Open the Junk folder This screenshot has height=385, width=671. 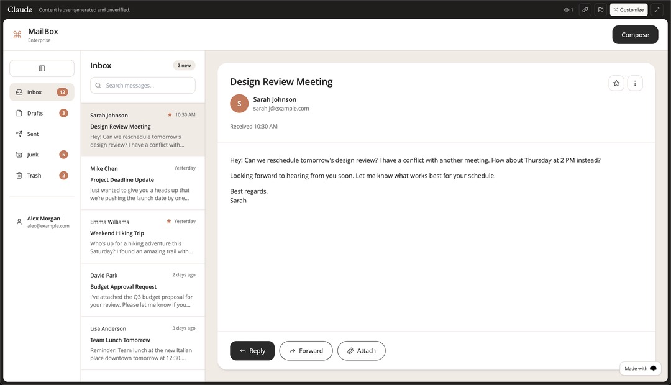pyautogui.click(x=42, y=155)
